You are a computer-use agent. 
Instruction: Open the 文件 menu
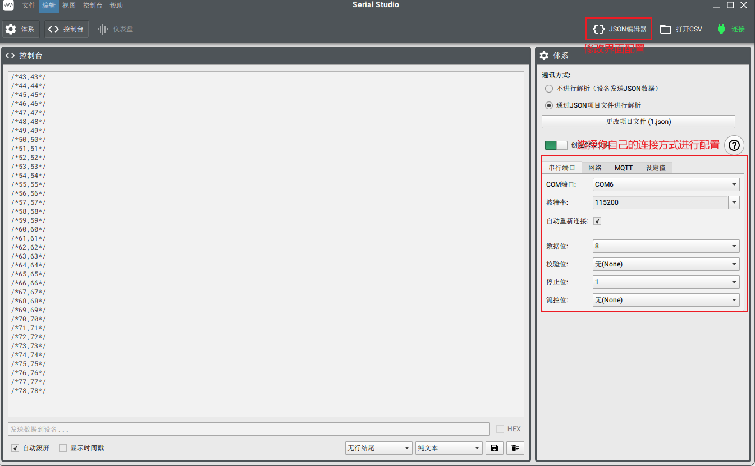pos(29,6)
